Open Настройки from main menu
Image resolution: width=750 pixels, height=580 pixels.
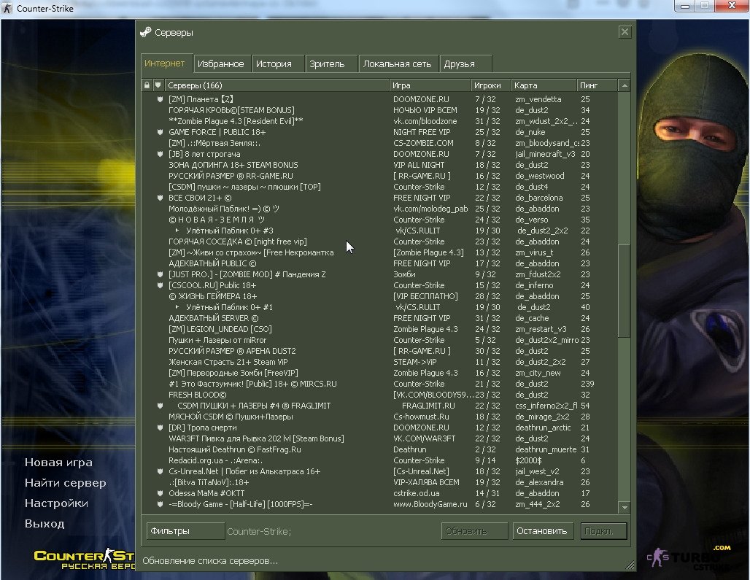click(56, 503)
